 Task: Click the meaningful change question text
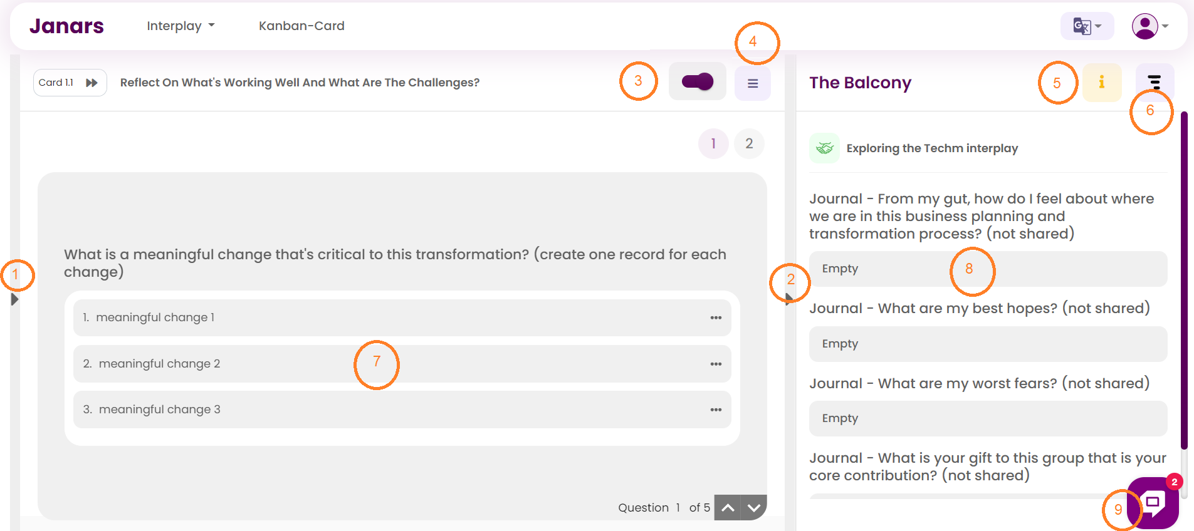coord(395,263)
